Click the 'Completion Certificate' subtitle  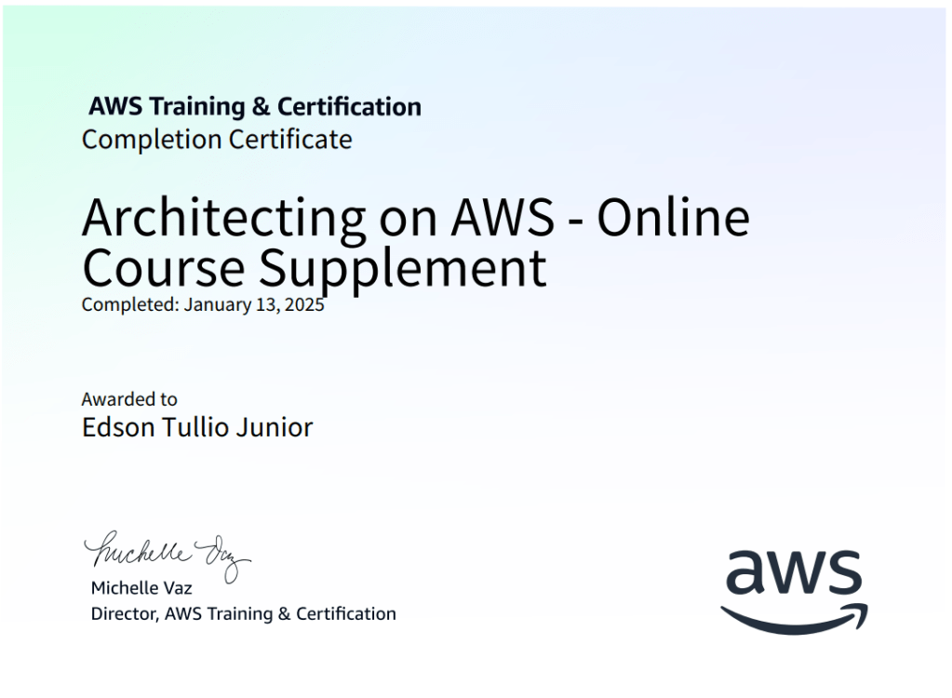click(x=217, y=140)
